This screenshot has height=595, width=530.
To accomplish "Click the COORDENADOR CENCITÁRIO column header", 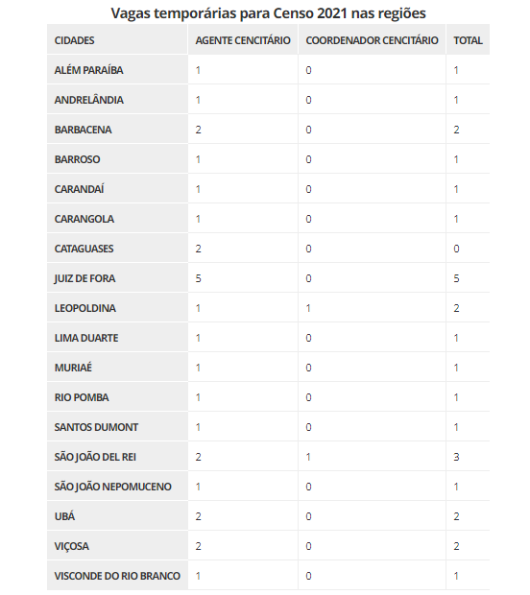I will point(373,40).
